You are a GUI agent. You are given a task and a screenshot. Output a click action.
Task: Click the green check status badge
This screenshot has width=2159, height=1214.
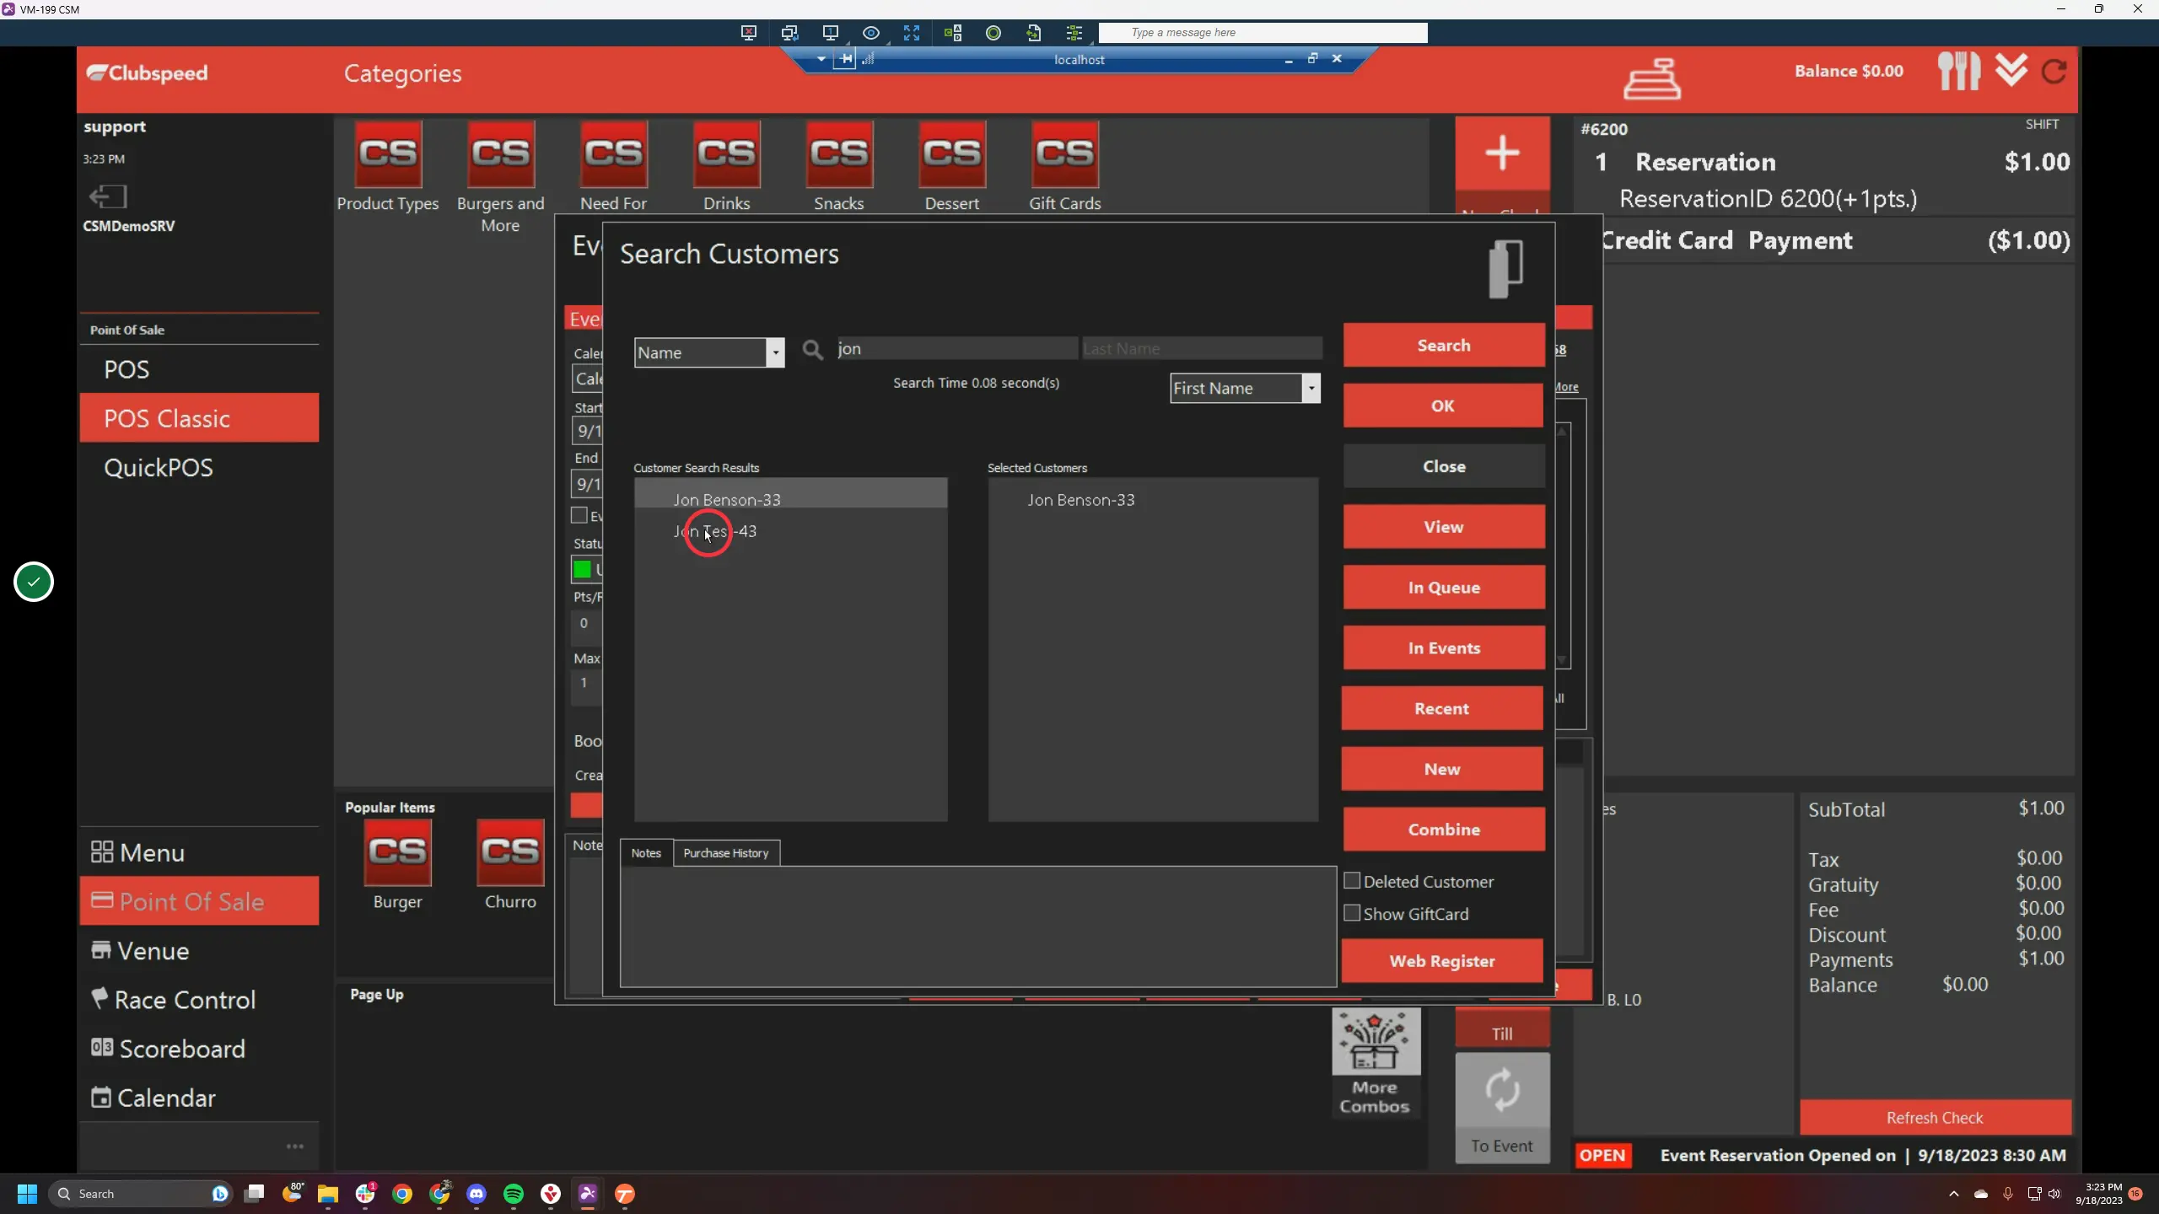tap(34, 582)
